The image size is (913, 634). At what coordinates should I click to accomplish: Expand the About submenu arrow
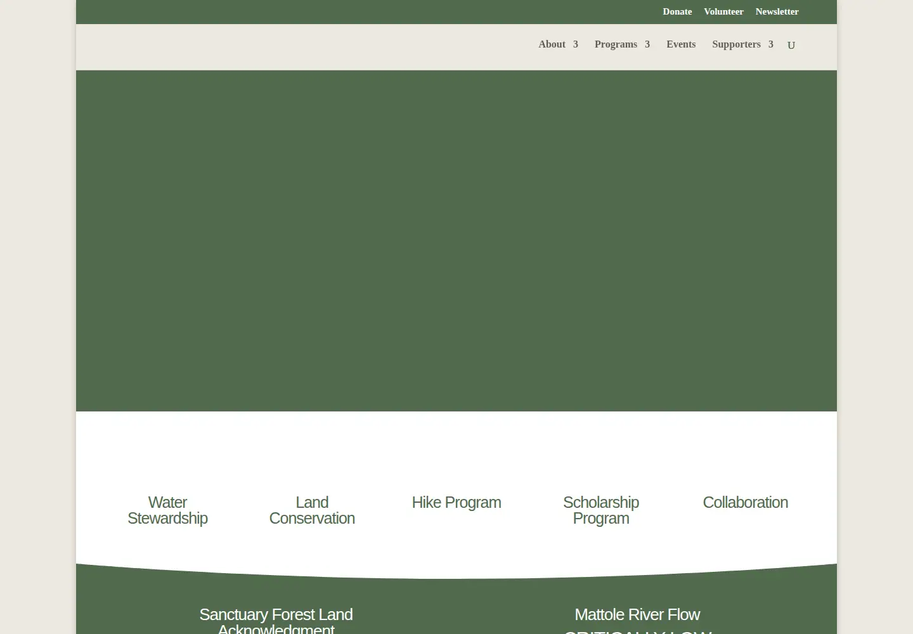click(576, 44)
